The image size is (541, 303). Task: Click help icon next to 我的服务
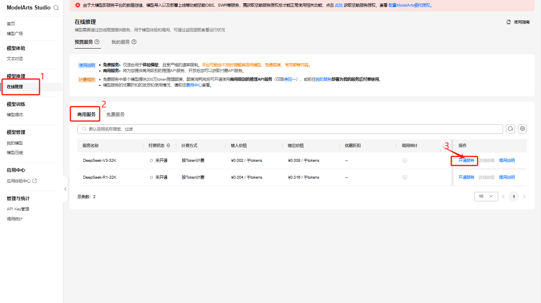click(x=134, y=42)
